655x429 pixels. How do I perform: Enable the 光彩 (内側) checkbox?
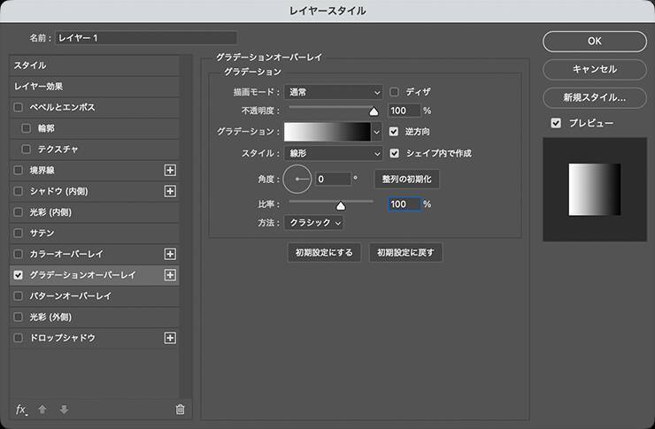[18, 212]
